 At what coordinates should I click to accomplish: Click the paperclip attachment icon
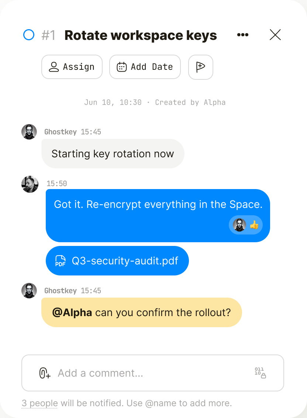(x=45, y=373)
